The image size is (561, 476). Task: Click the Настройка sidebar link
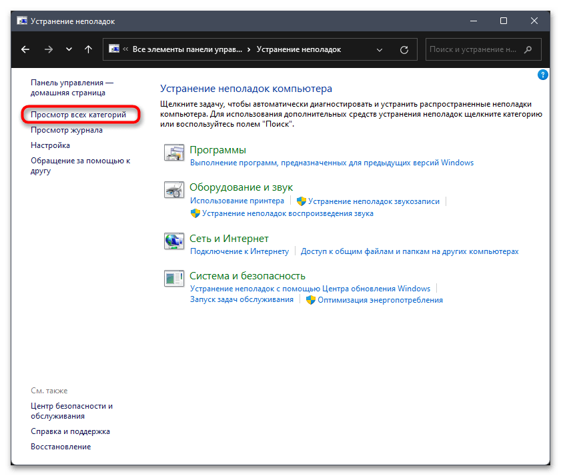pyautogui.click(x=50, y=145)
